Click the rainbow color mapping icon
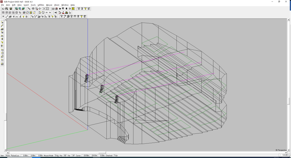Screen dimensions: 291x158 (x=31, y=13)
